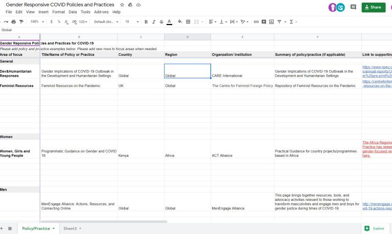The width and height of the screenshot is (392, 234).
Task: Select the column D header
Action: [188, 37]
